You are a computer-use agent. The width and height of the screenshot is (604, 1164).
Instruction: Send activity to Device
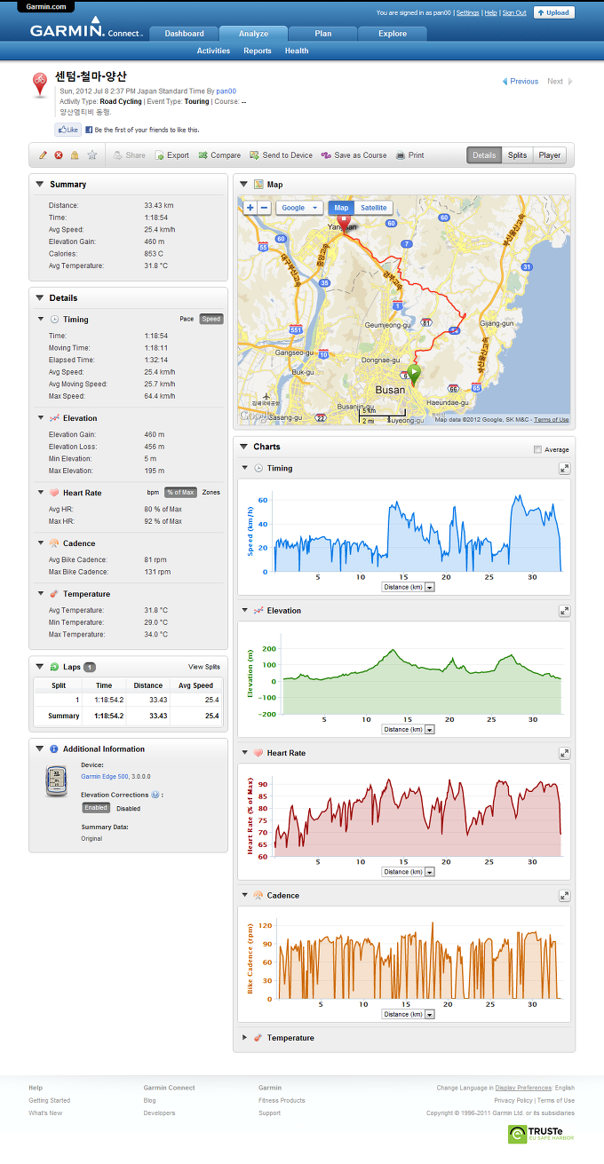click(281, 155)
